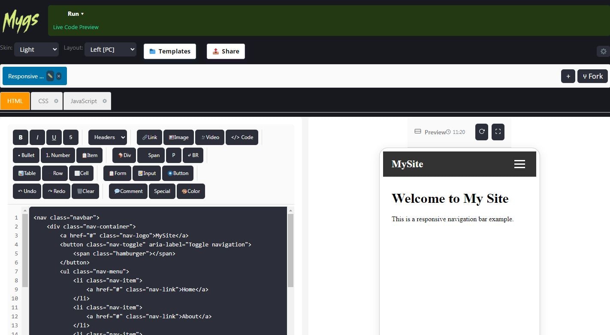This screenshot has width=610, height=335.
Task: Insert a Numbered list
Action: pyautogui.click(x=58, y=155)
